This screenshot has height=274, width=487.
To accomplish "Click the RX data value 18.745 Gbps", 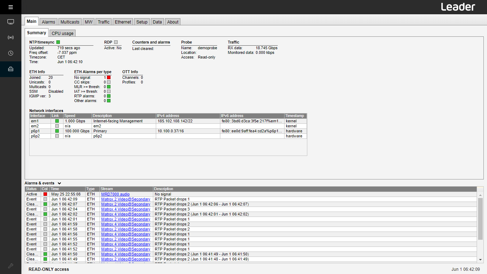I will (x=267, y=48).
